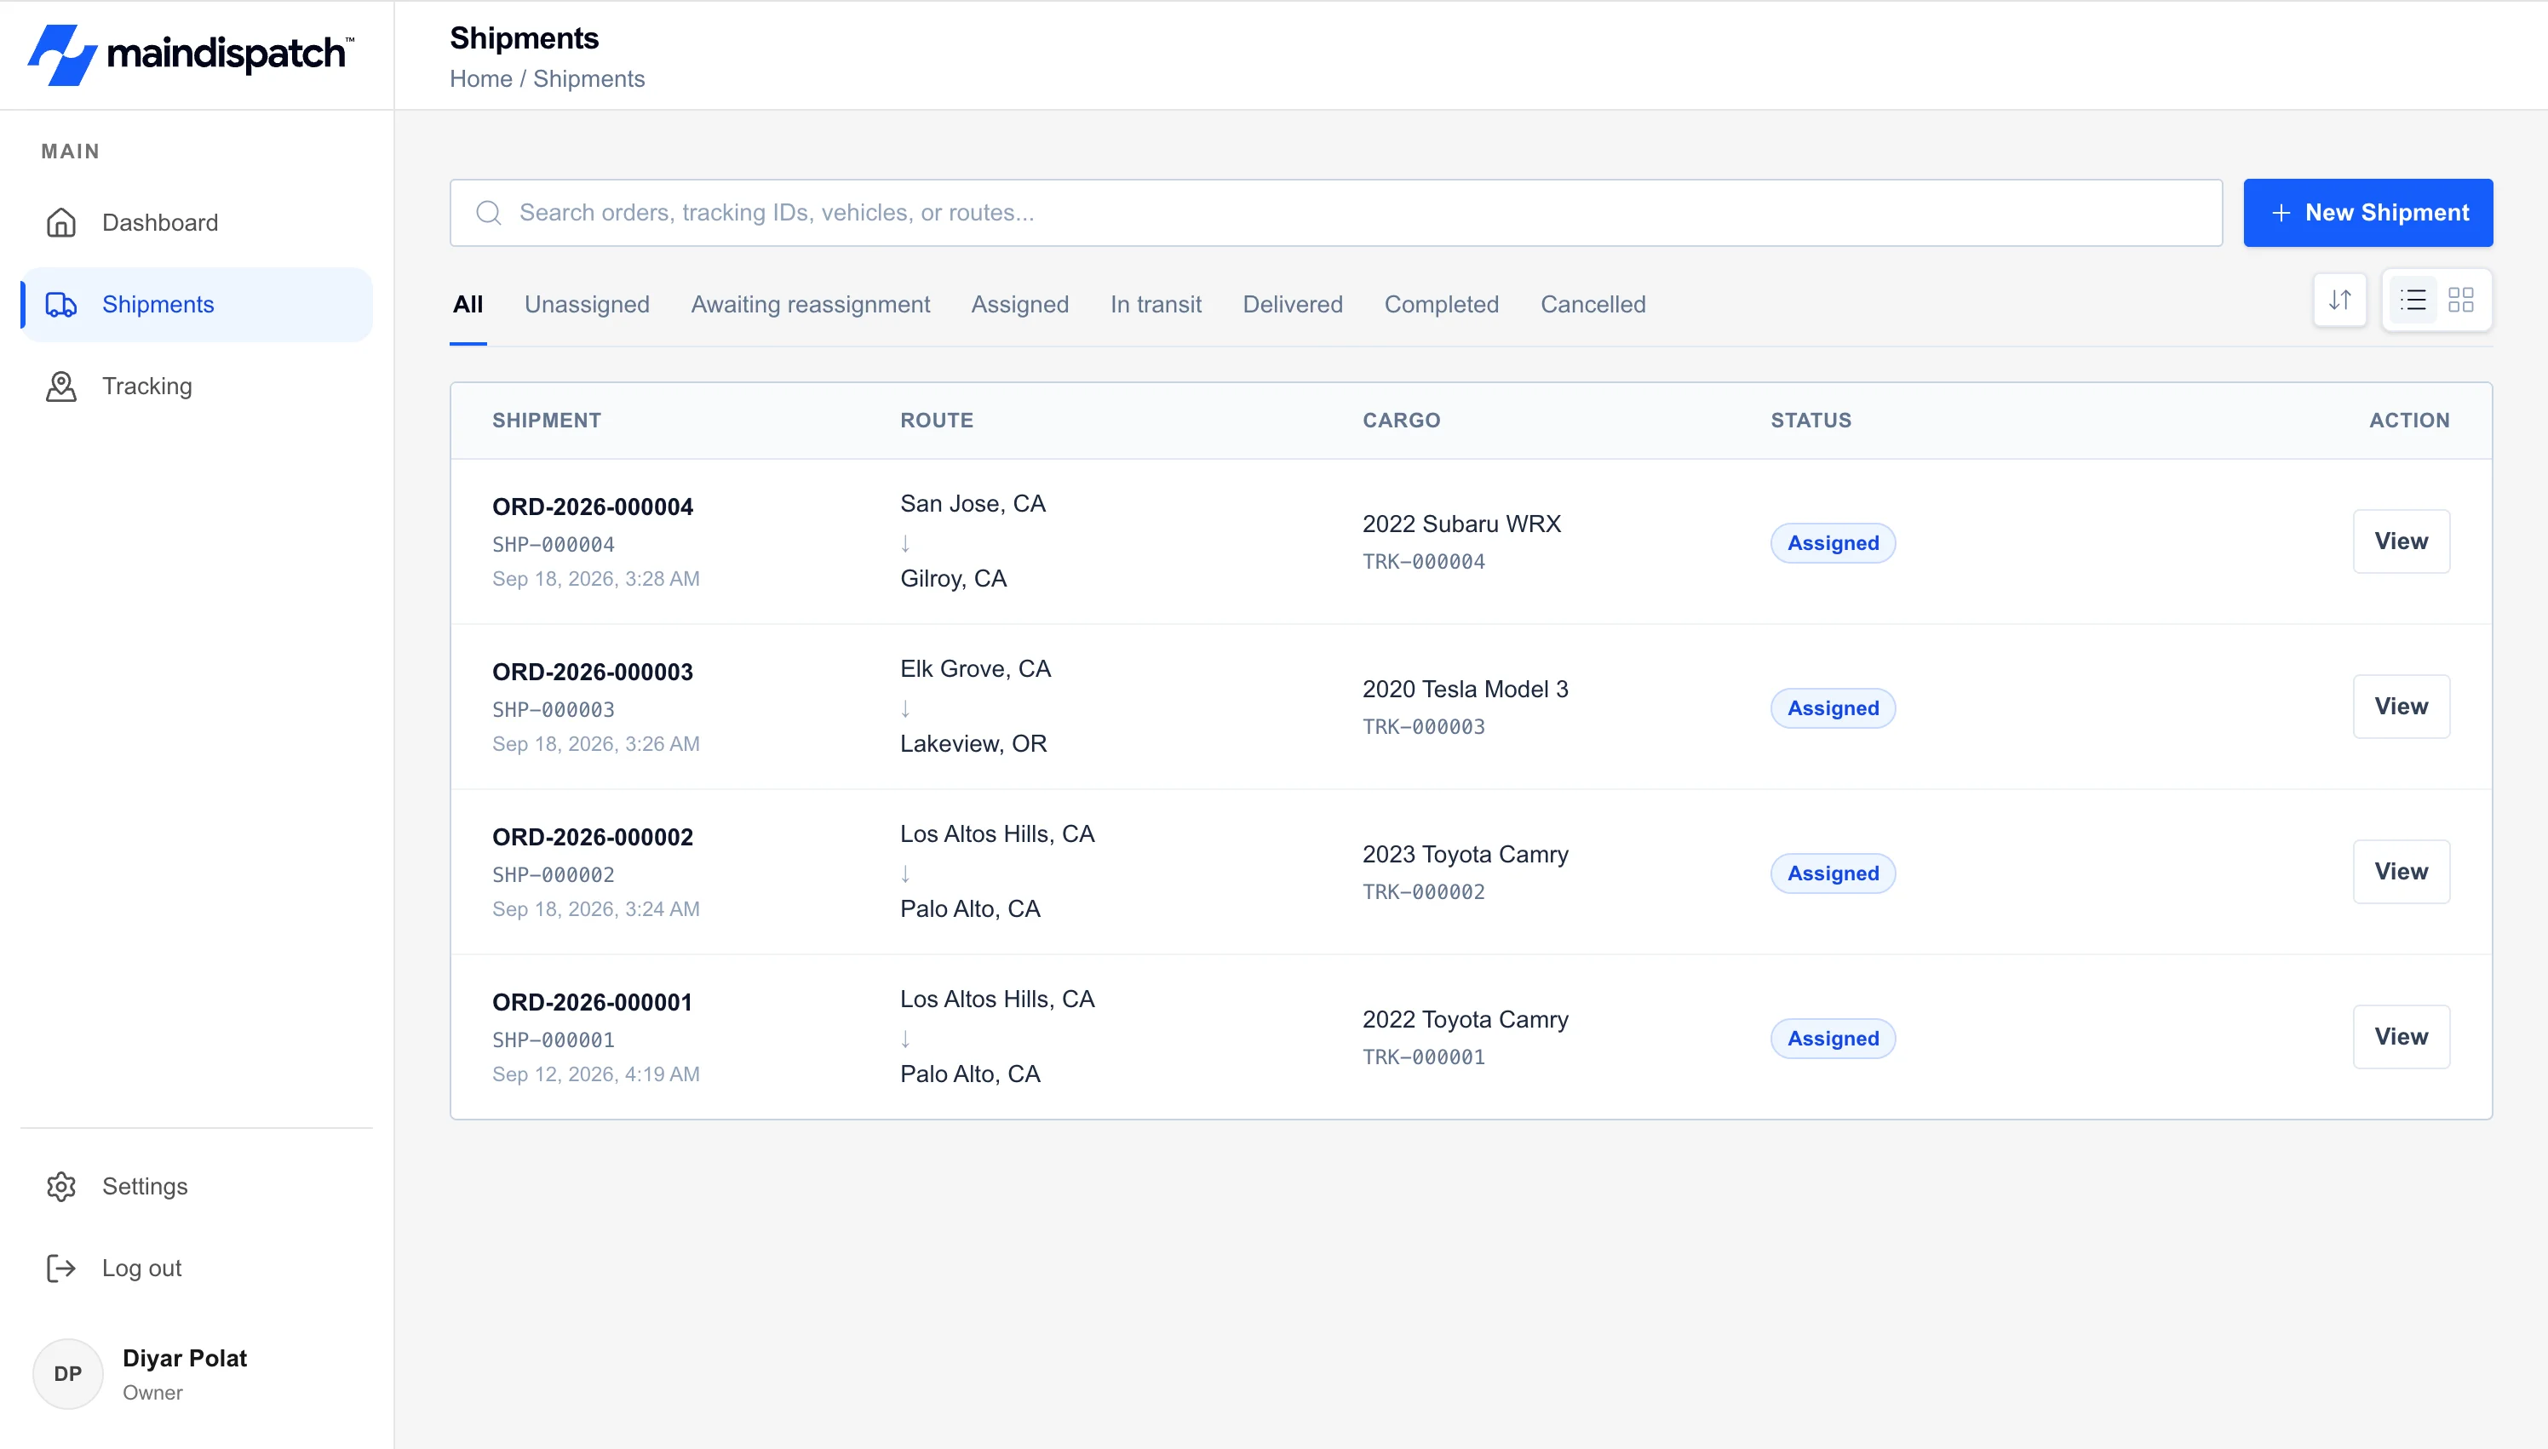
Task: Select the Unassigned tab
Action: 588,305
